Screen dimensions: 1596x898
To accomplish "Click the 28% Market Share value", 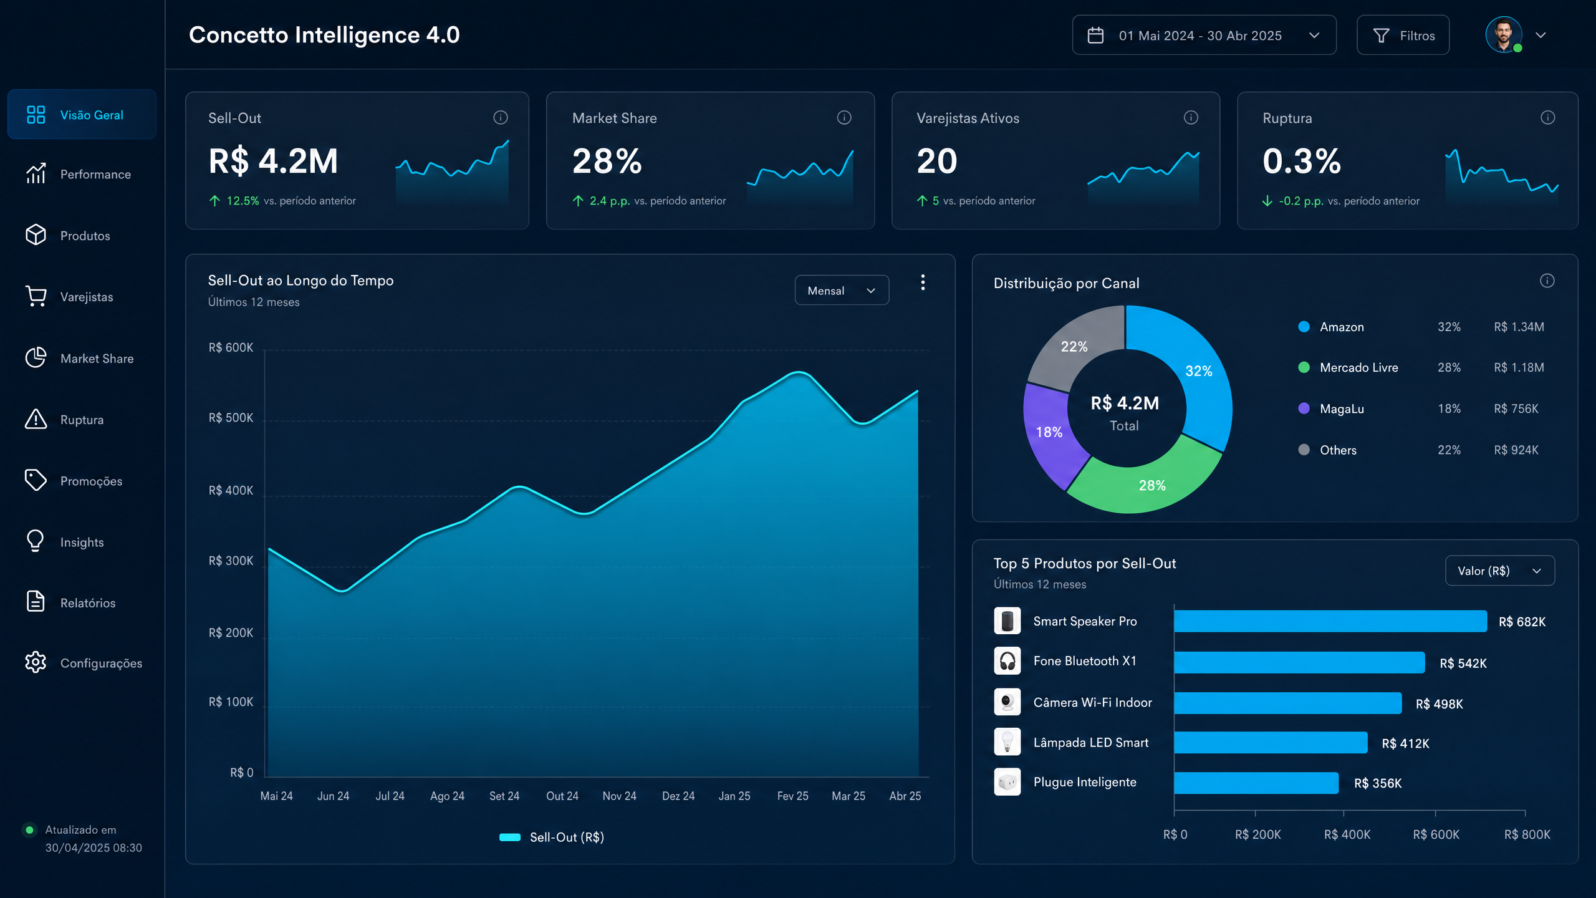I will 607,161.
